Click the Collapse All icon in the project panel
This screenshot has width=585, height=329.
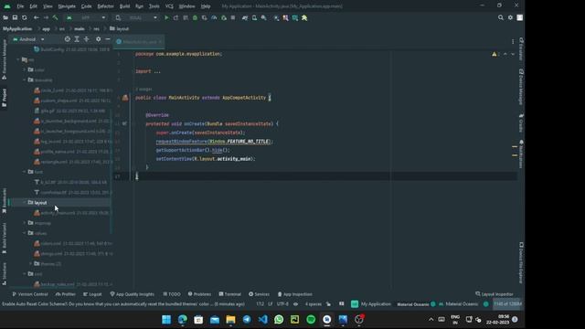pos(86,39)
